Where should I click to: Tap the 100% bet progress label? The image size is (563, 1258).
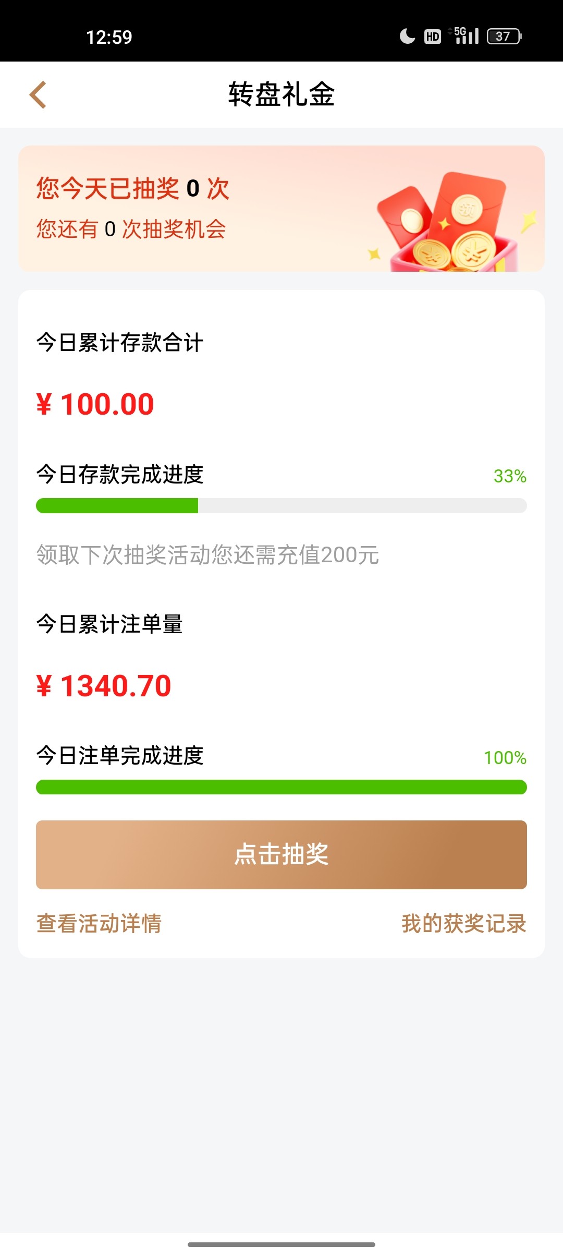click(x=505, y=758)
